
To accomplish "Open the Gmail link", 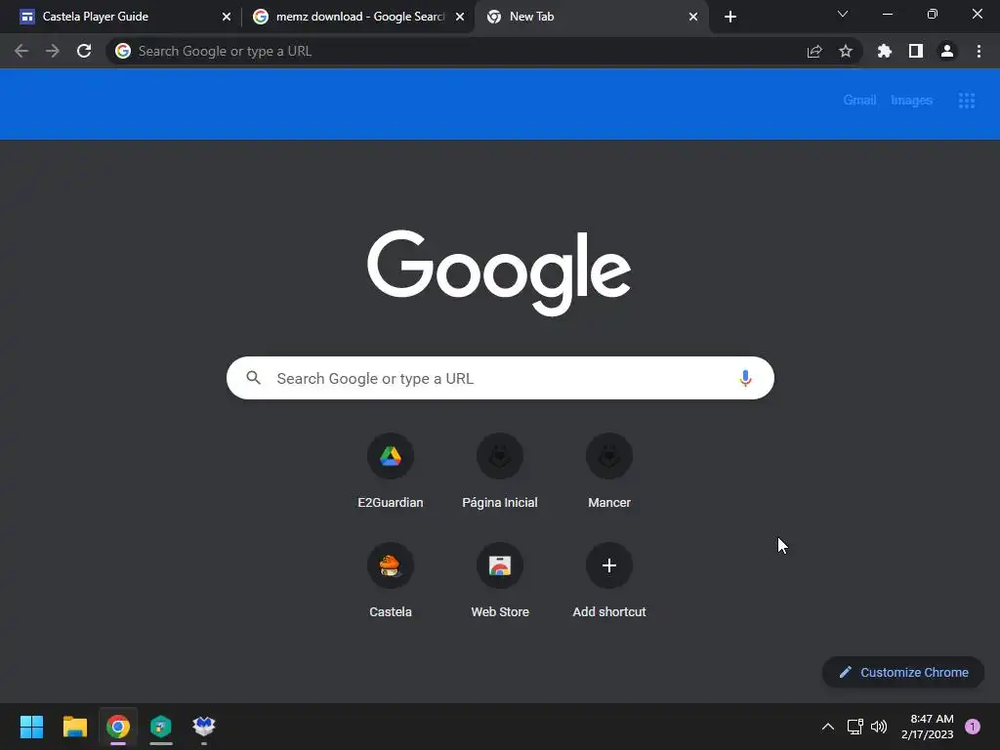I will click(859, 101).
